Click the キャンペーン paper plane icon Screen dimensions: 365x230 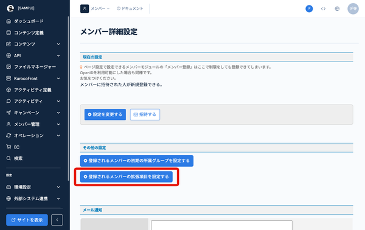[9, 113]
